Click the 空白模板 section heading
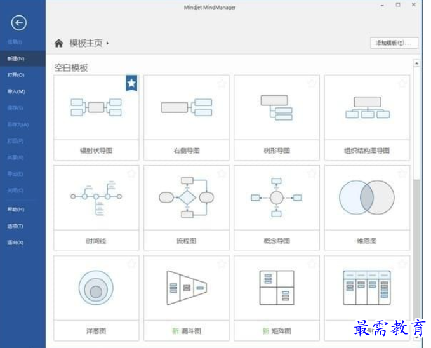431x348 pixels. (71, 68)
